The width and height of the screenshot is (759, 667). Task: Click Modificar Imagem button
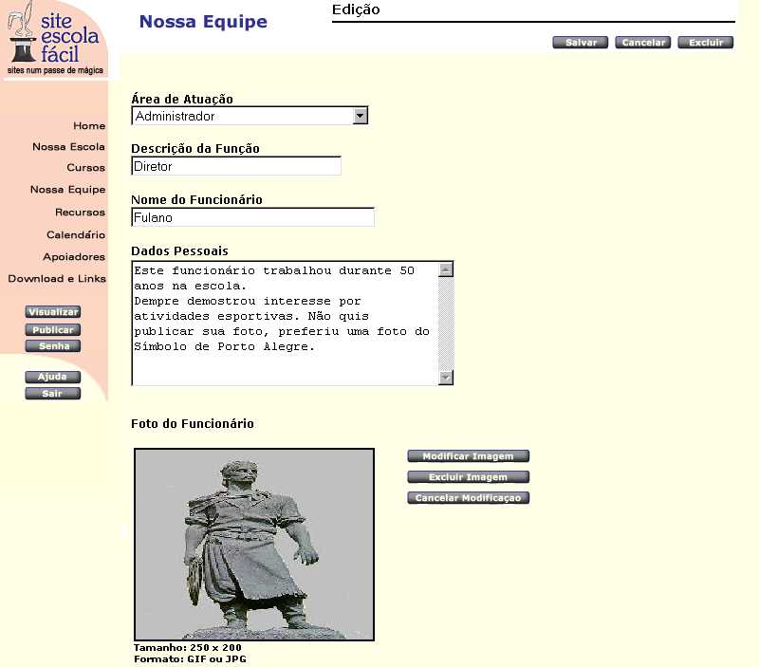(x=468, y=456)
